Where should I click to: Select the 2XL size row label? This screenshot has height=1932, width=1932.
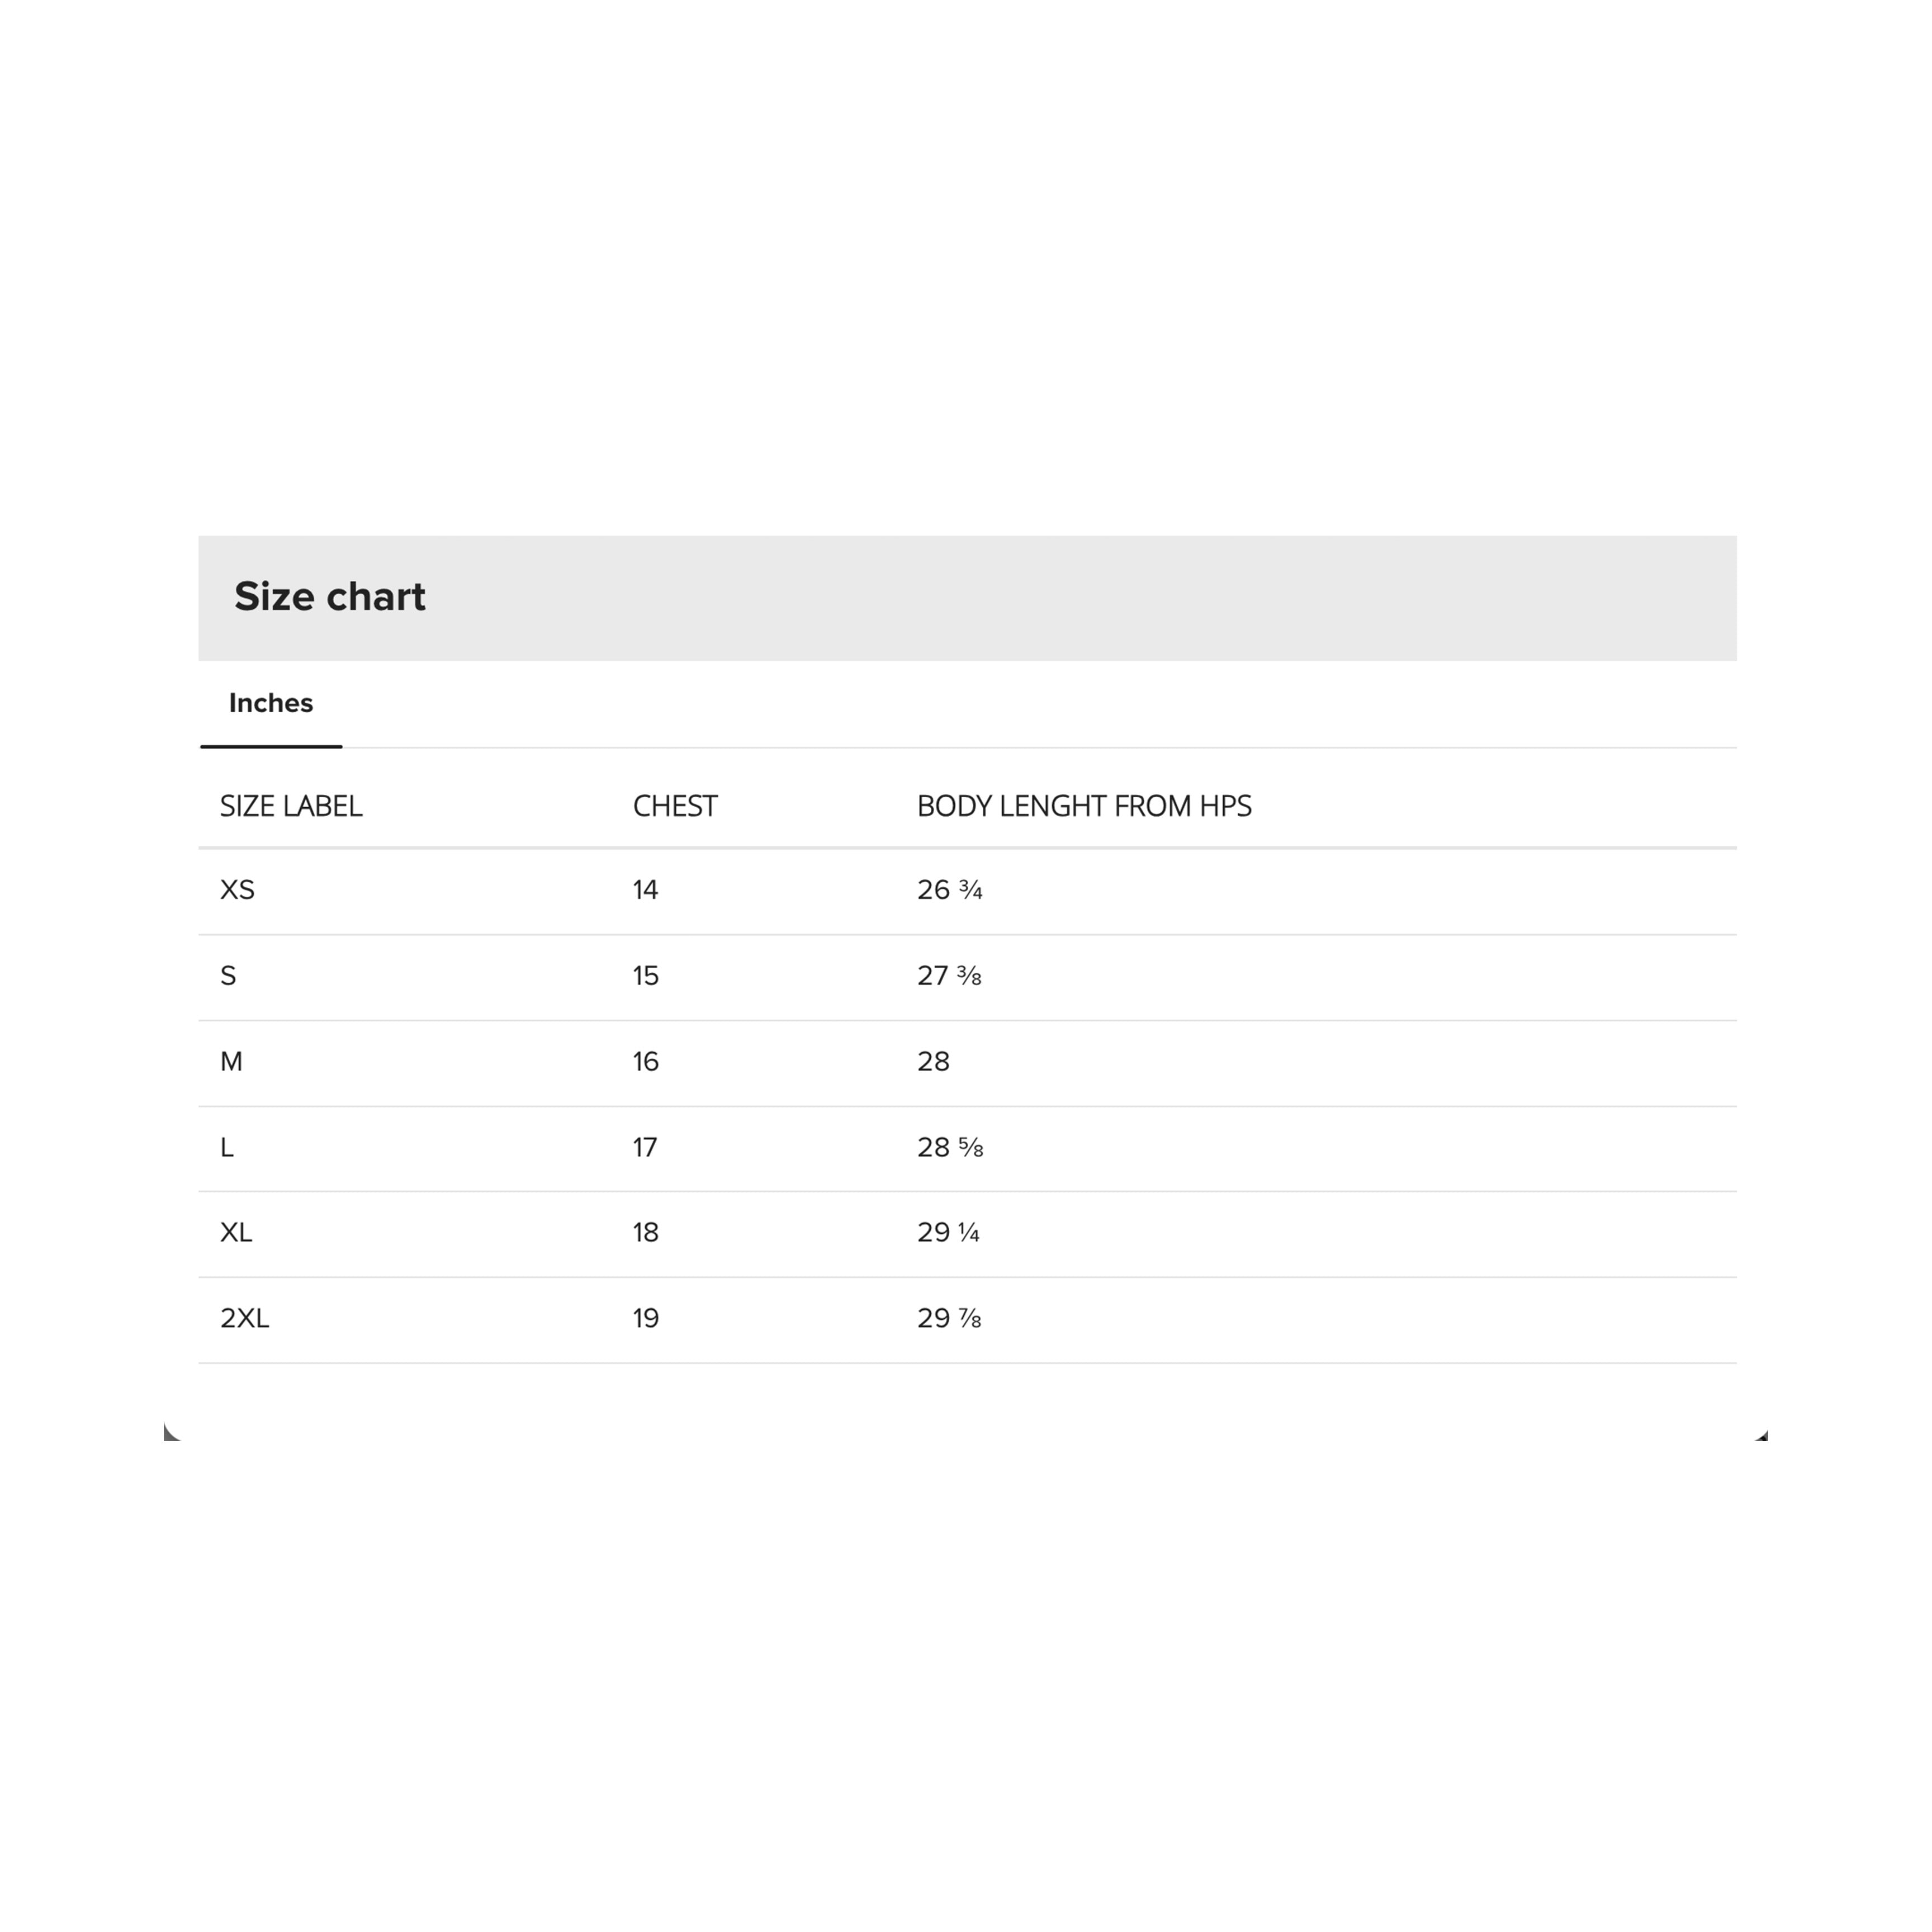245,1319
